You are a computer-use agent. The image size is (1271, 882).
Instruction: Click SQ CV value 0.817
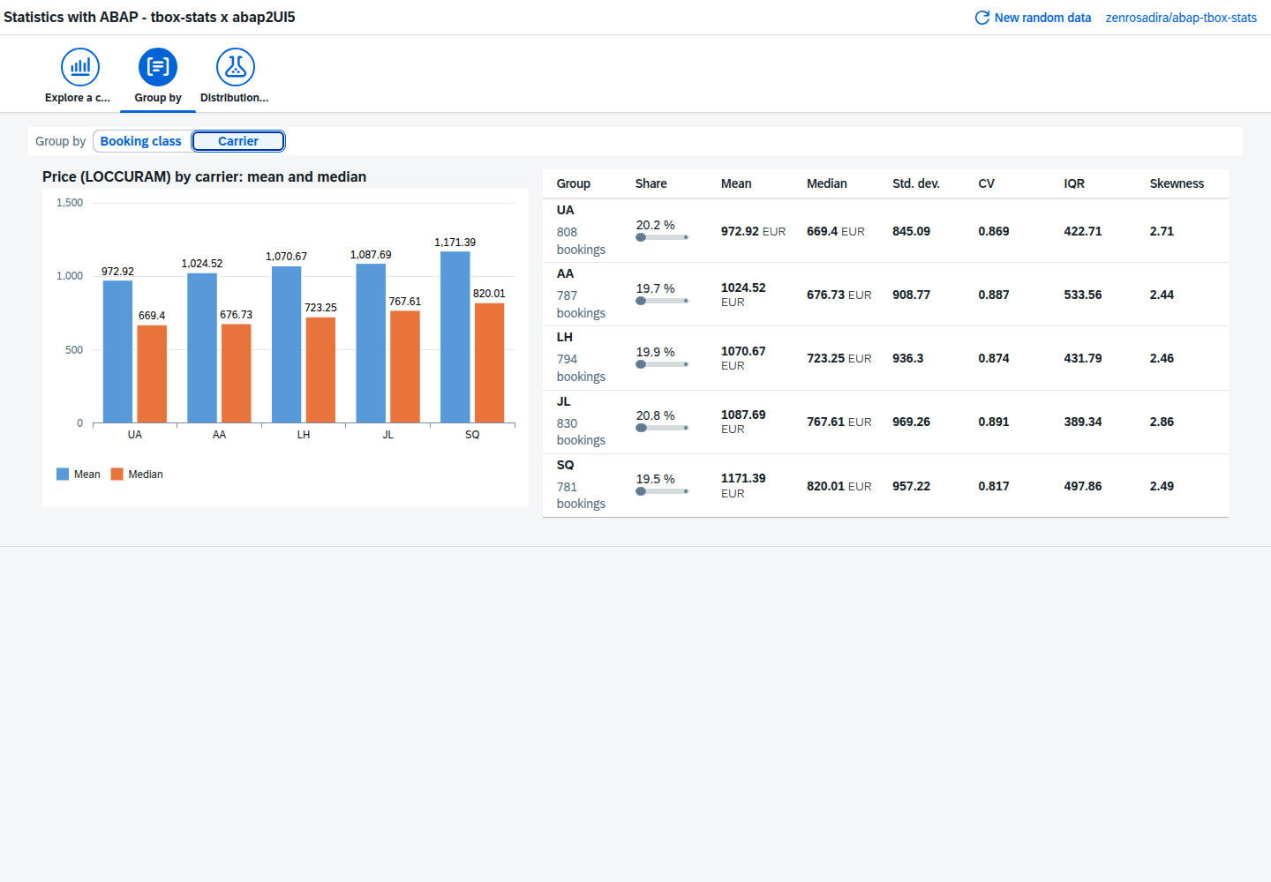[994, 486]
